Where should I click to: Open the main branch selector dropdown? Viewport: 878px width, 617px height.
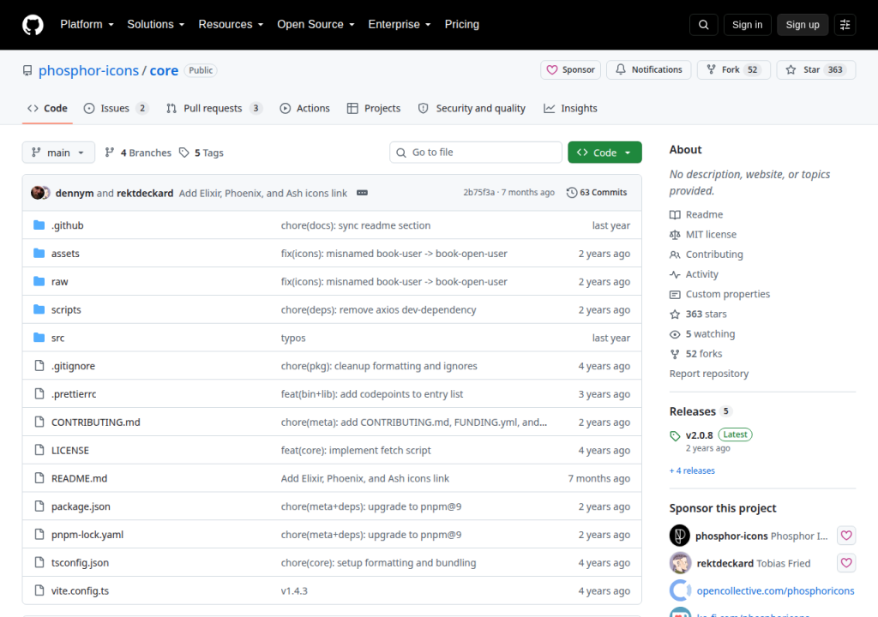pyautogui.click(x=58, y=153)
